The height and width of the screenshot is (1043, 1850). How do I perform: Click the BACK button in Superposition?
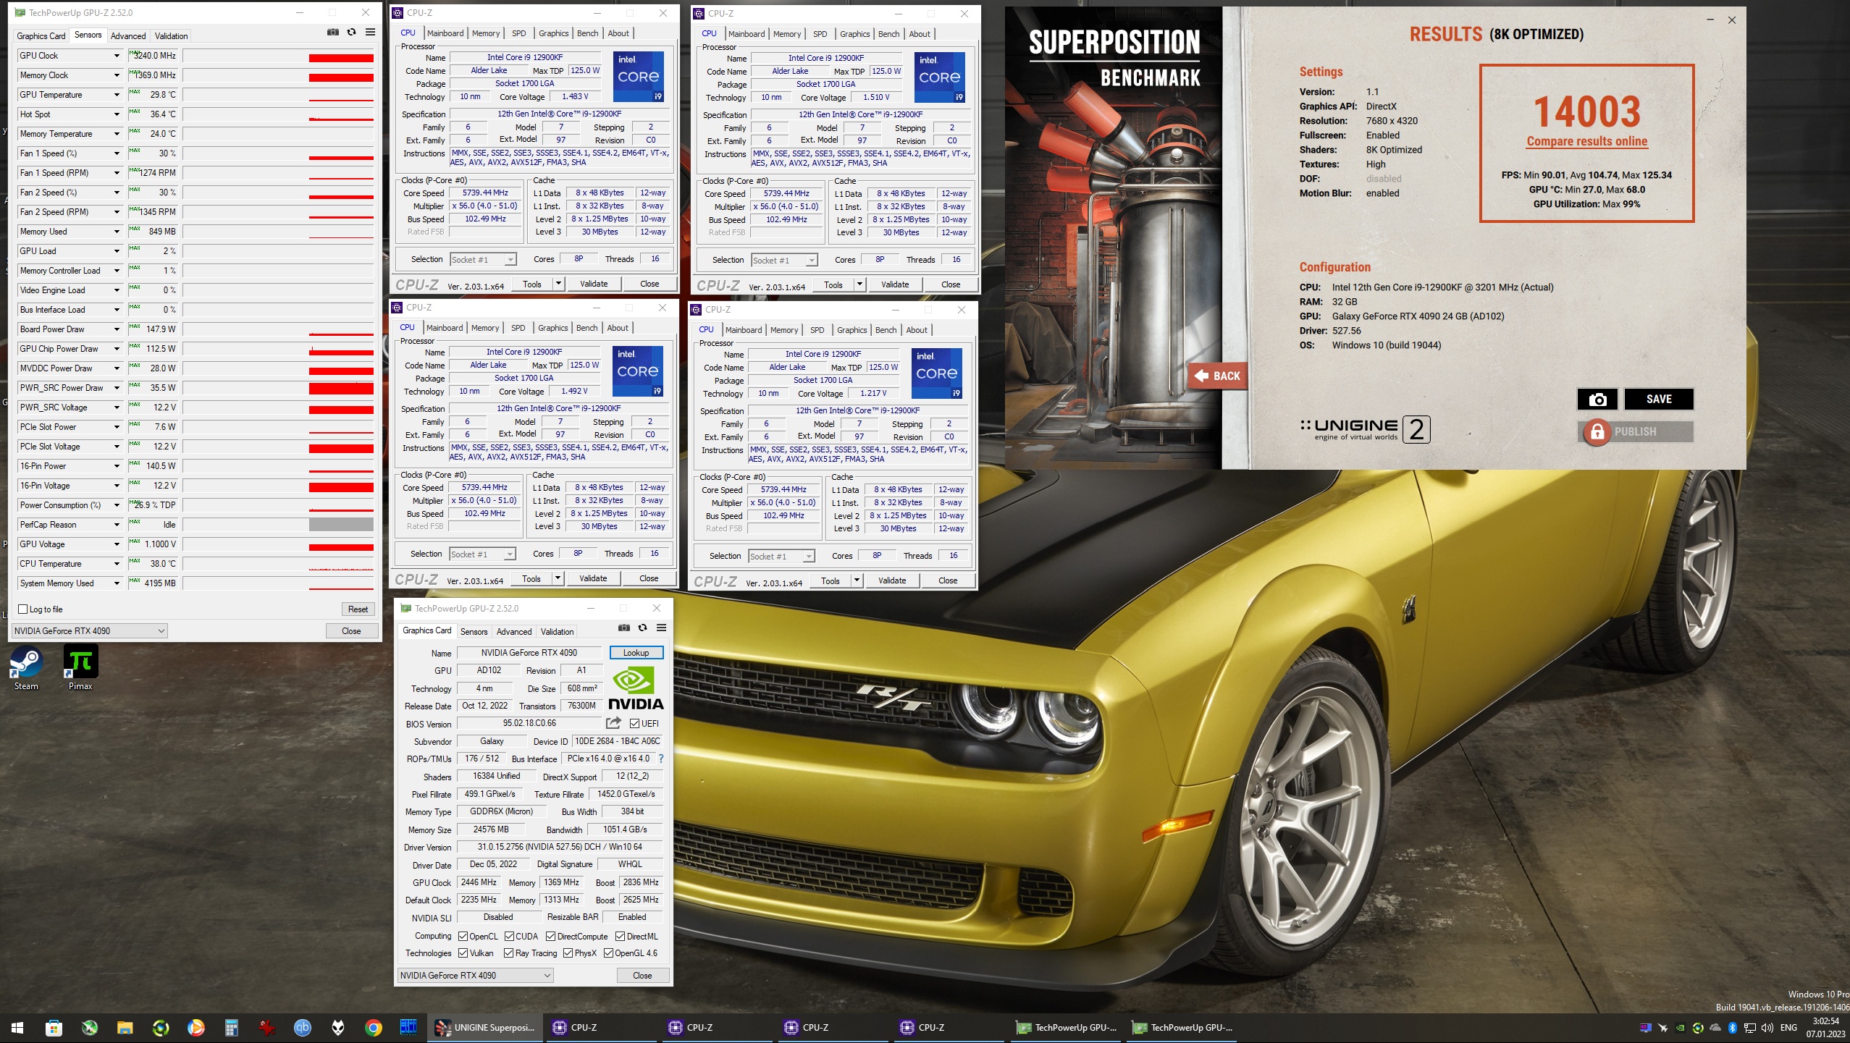[1218, 376]
